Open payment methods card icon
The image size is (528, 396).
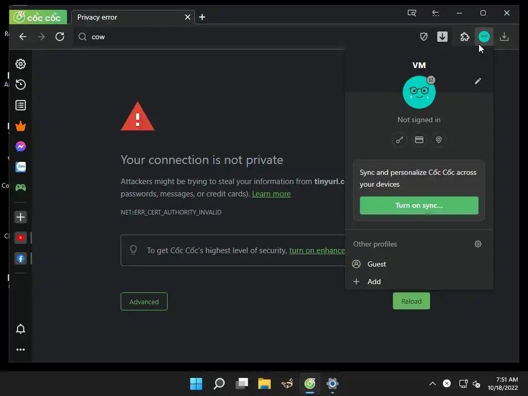[419, 140]
